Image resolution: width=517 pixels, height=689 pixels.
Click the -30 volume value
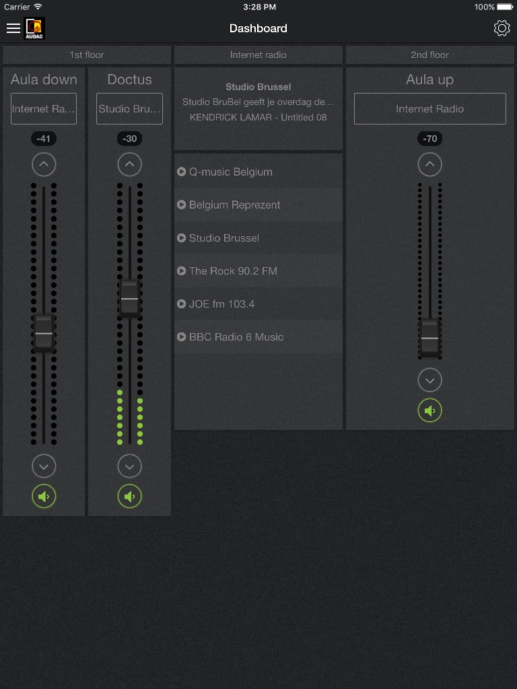(130, 139)
